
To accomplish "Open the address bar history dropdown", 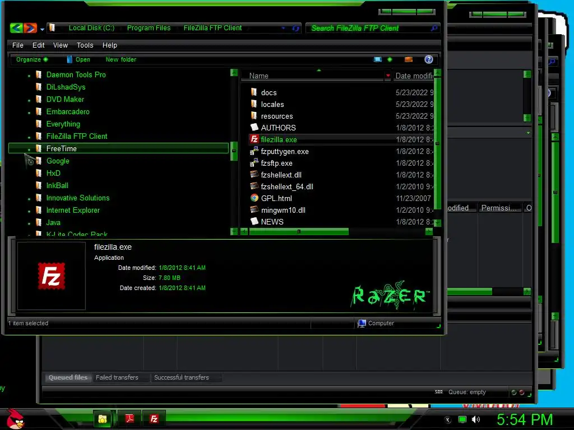I will coord(283,28).
